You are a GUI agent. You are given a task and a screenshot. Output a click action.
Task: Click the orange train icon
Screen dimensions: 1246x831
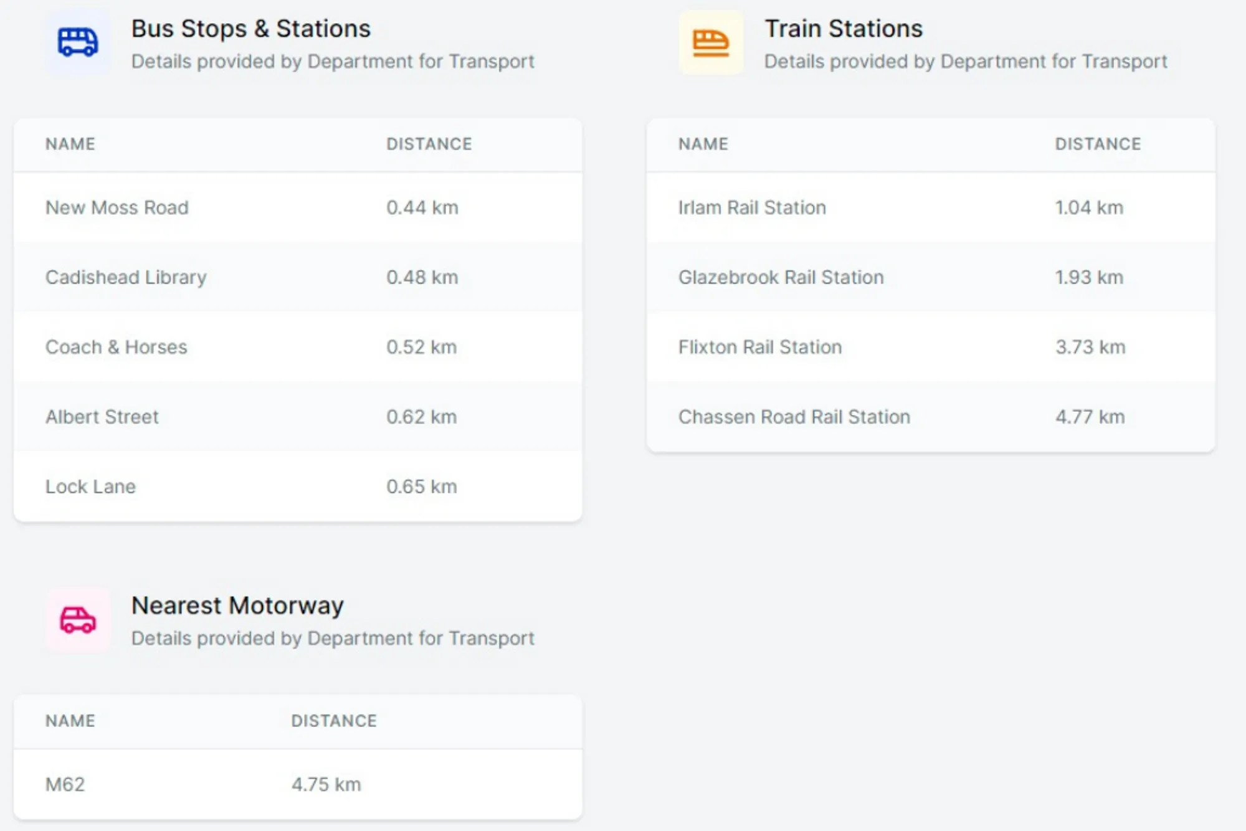pos(711,43)
